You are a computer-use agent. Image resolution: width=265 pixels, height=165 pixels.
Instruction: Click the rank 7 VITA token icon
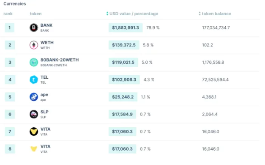pos(34,132)
